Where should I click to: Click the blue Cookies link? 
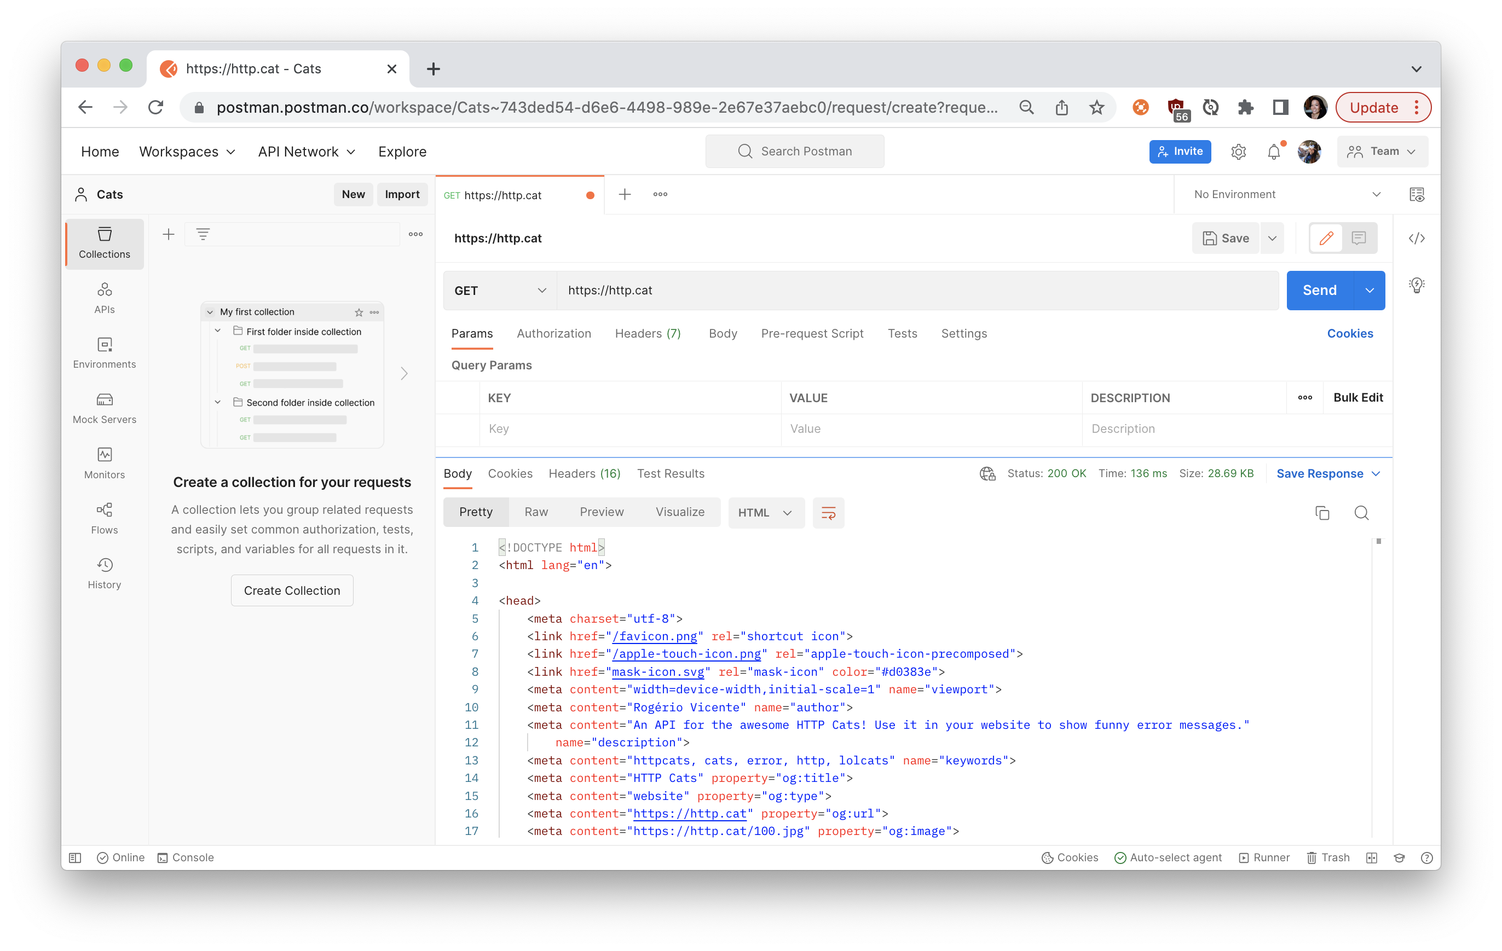point(1350,334)
